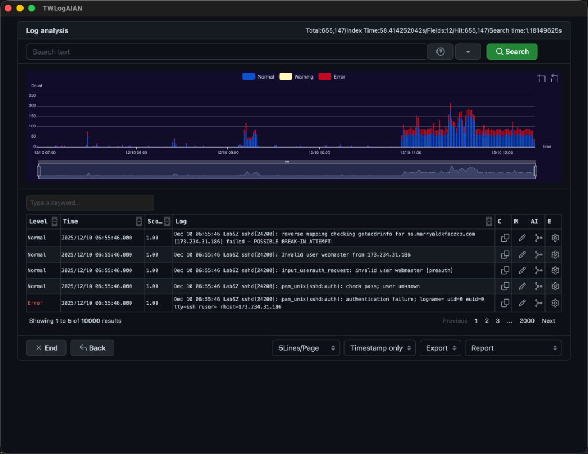This screenshot has height=454, width=588.
Task: Sort table by Time column
Action: [139, 221]
